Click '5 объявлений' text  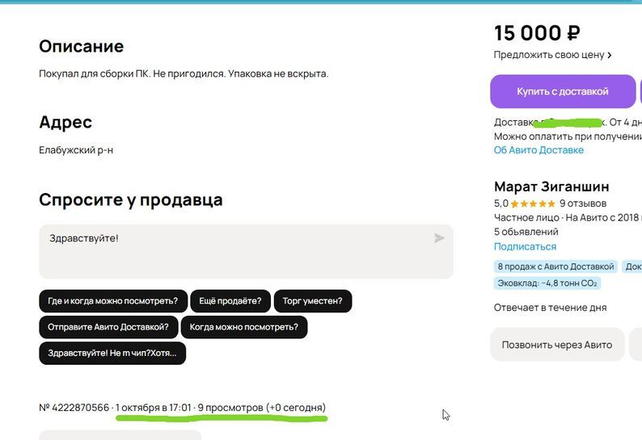[x=526, y=232]
